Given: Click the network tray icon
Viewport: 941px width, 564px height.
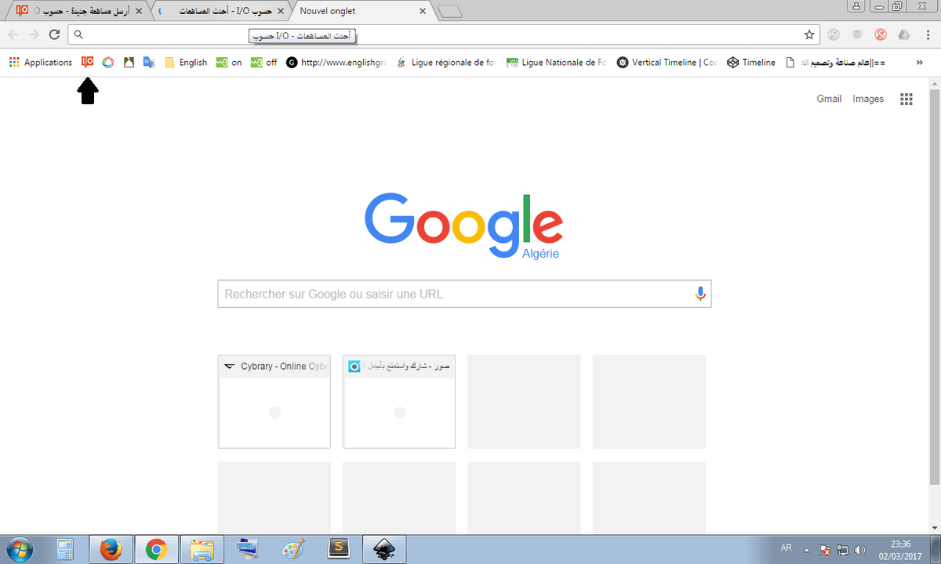Looking at the screenshot, I should [842, 550].
